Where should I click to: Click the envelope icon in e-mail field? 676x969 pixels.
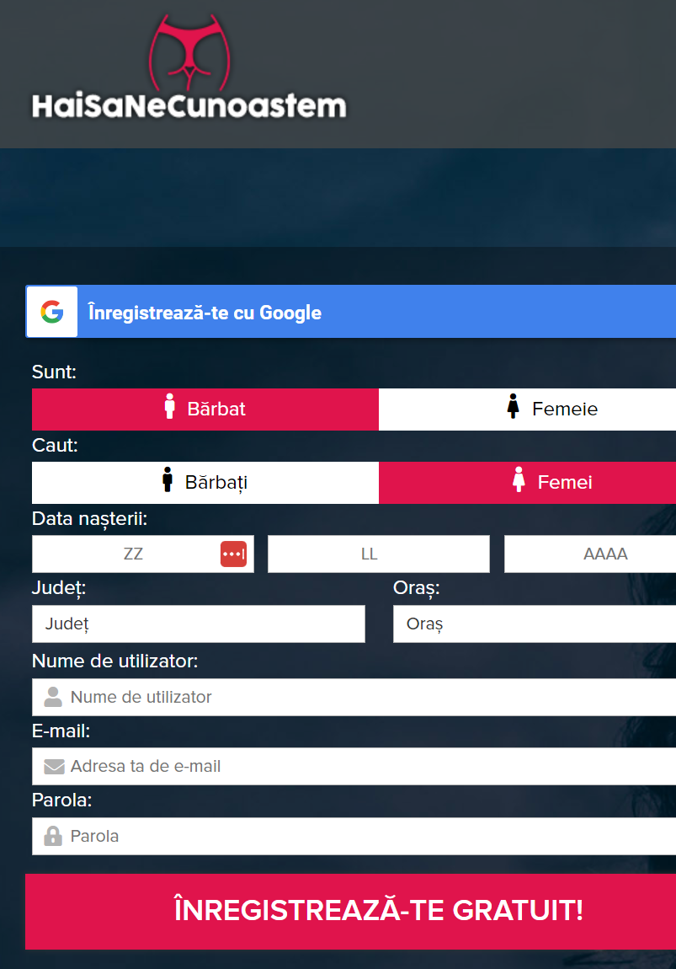click(55, 767)
